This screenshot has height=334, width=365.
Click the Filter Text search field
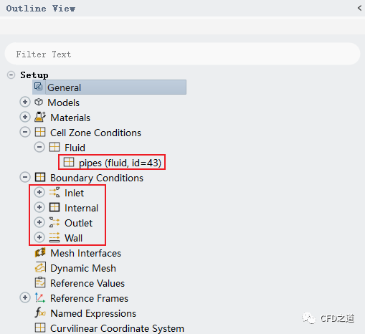[182, 54]
